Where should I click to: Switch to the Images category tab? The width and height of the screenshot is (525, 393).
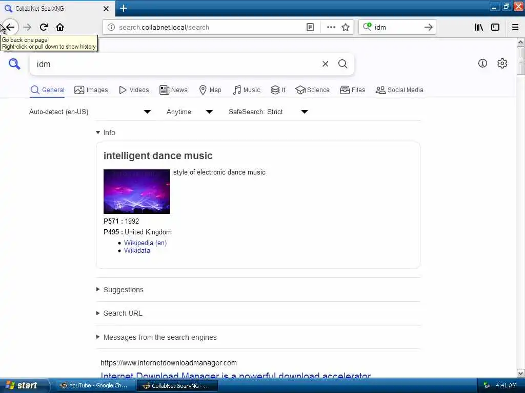[x=91, y=90]
